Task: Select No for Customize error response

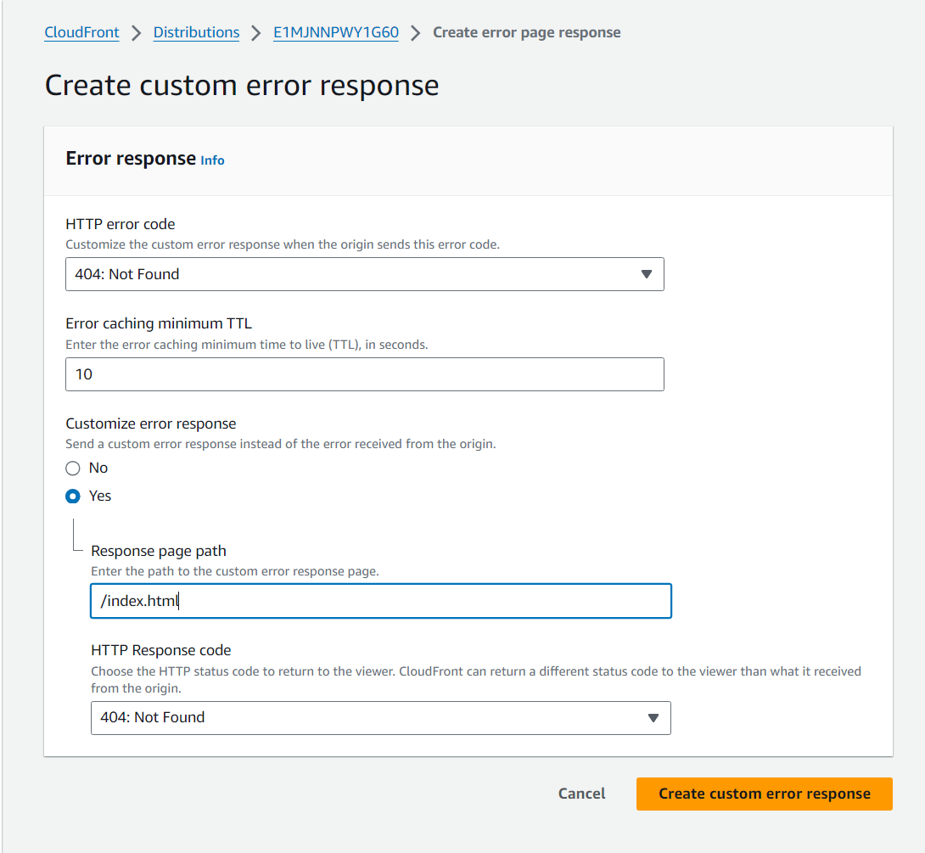Action: coord(73,469)
